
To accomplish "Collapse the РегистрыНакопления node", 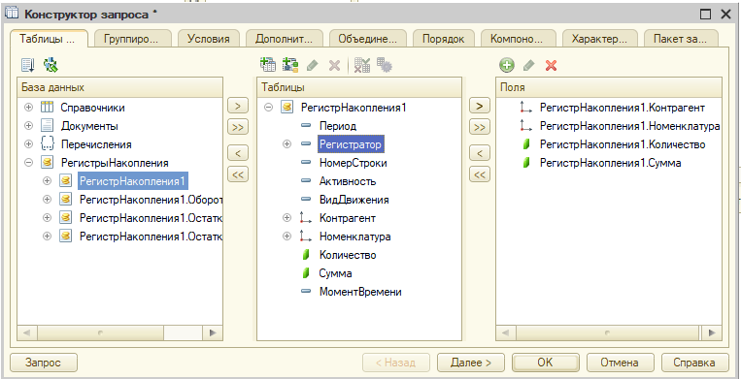I will 29,163.
